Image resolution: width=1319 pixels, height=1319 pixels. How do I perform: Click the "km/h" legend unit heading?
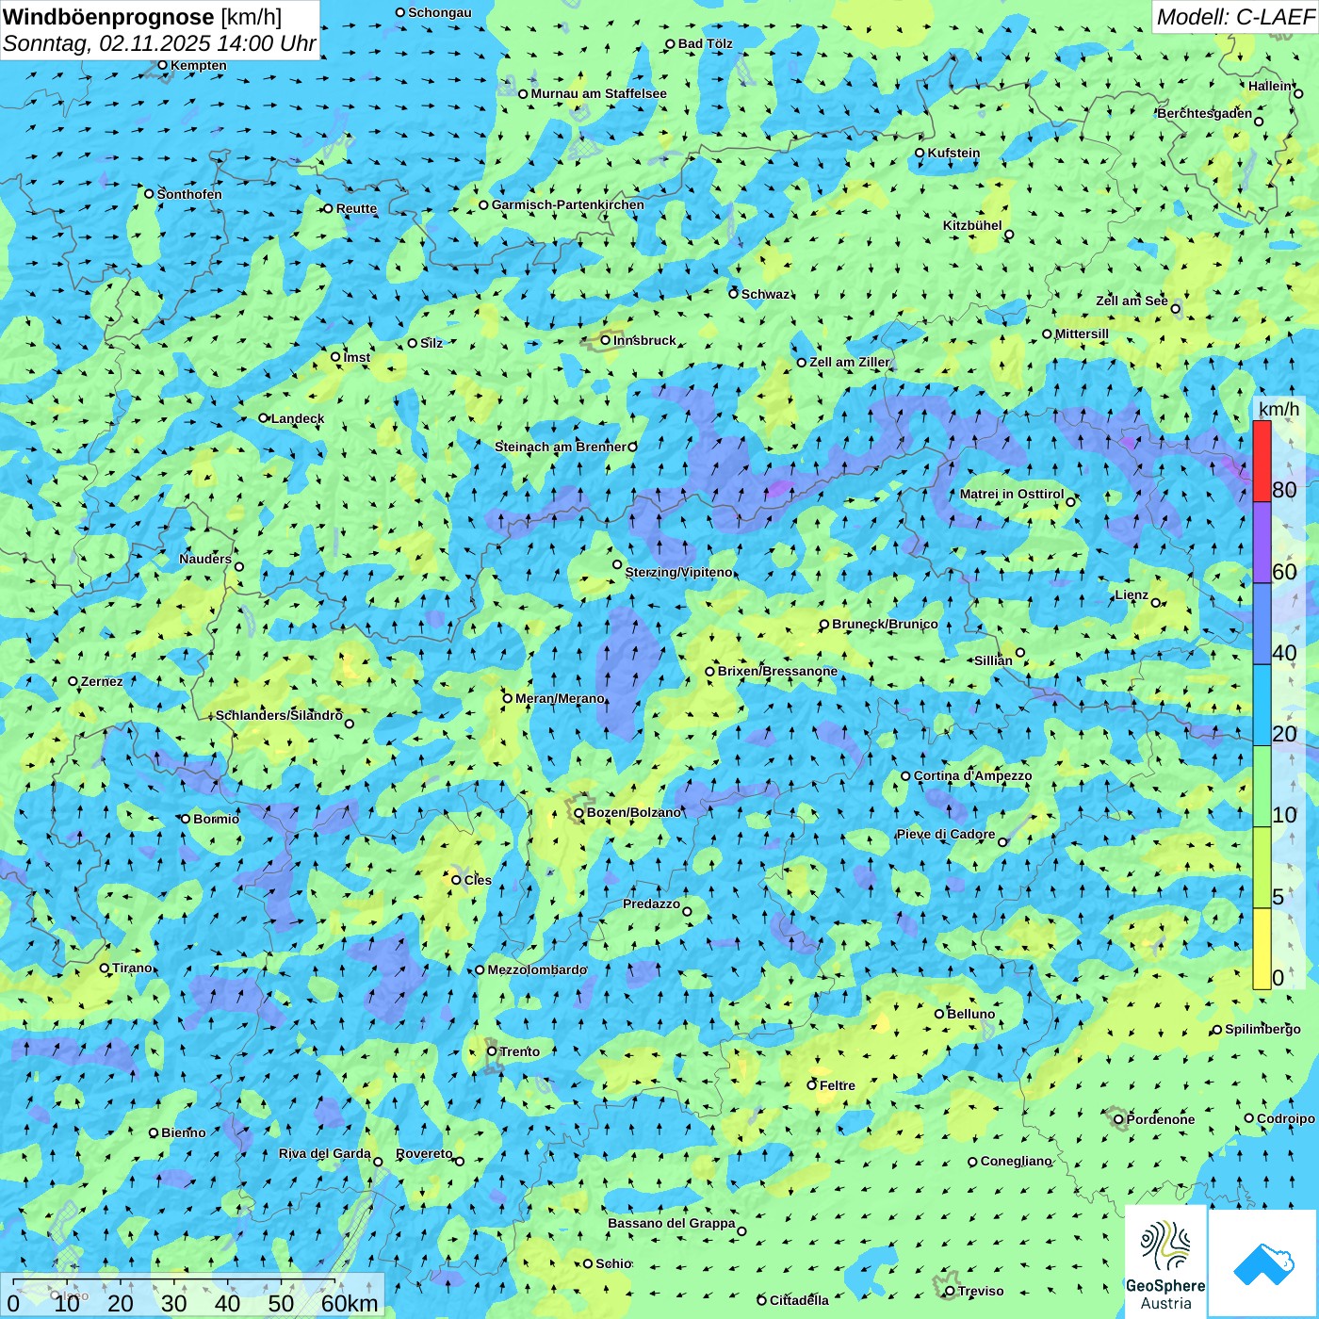(1278, 408)
